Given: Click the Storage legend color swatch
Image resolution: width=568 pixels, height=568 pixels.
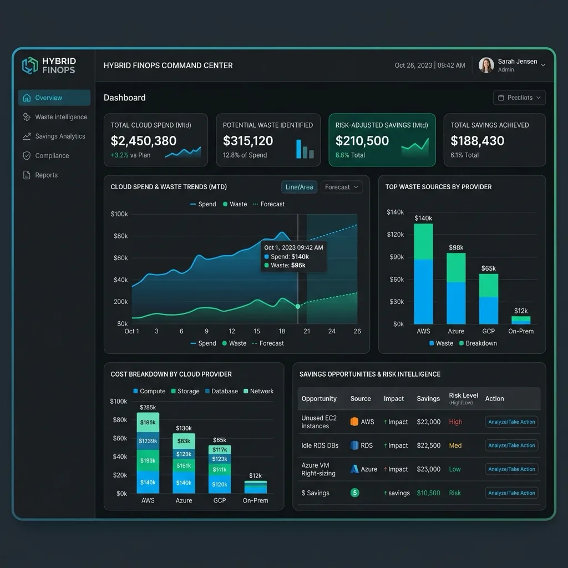Looking at the screenshot, I should coord(173,391).
